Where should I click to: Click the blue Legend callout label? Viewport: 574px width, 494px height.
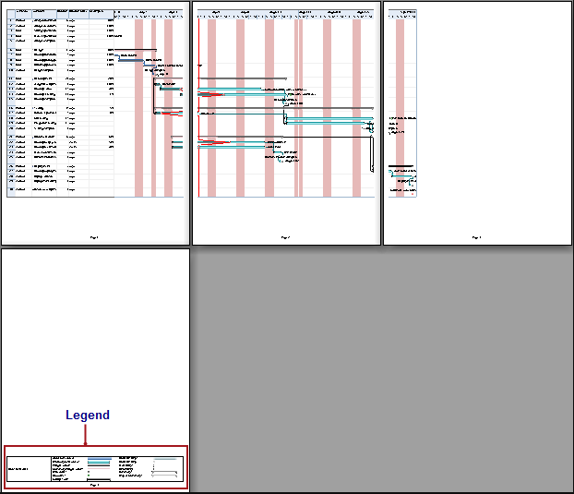point(88,416)
